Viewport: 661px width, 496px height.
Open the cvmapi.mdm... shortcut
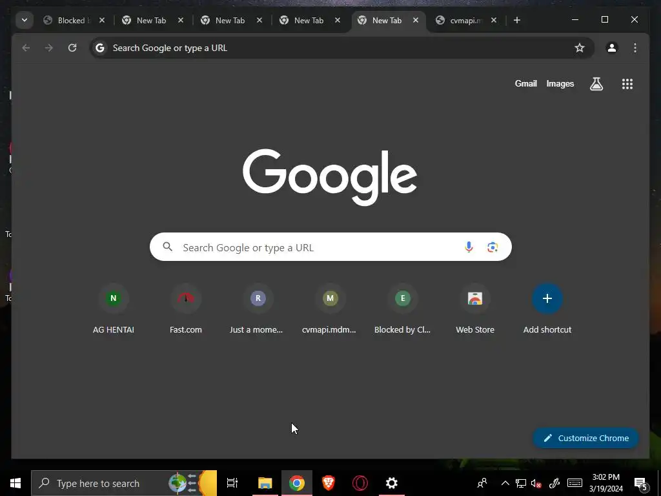[x=330, y=309]
